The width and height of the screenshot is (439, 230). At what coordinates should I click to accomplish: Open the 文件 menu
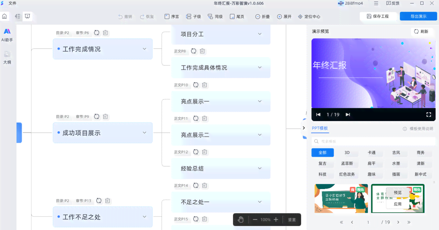pos(12,3)
